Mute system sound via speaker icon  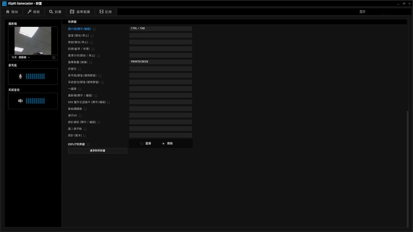click(20, 101)
